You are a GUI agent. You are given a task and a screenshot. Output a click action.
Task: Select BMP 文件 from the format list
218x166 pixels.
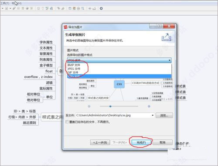(x=119, y=65)
